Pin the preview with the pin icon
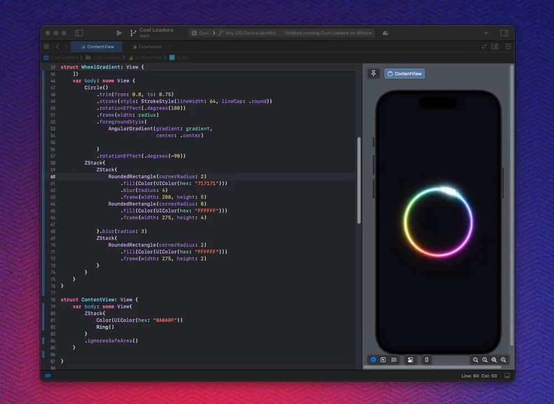554x404 pixels. tap(373, 73)
